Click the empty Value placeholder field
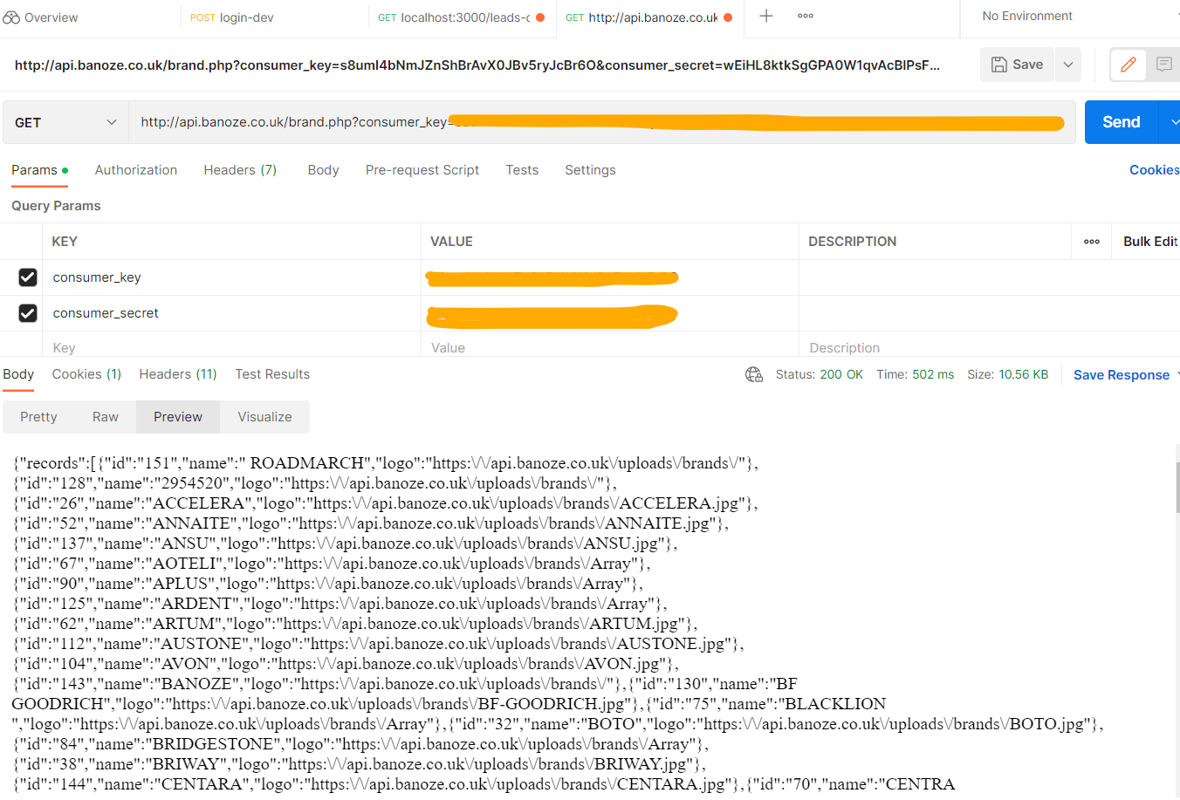The width and height of the screenshot is (1180, 800). tap(610, 347)
